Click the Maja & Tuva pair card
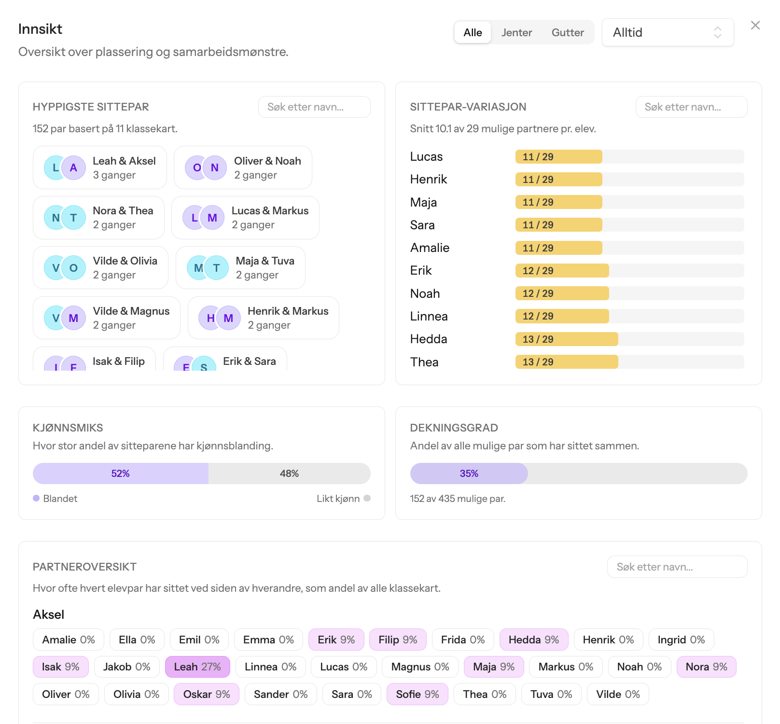The width and height of the screenshot is (780, 724). 240,268
